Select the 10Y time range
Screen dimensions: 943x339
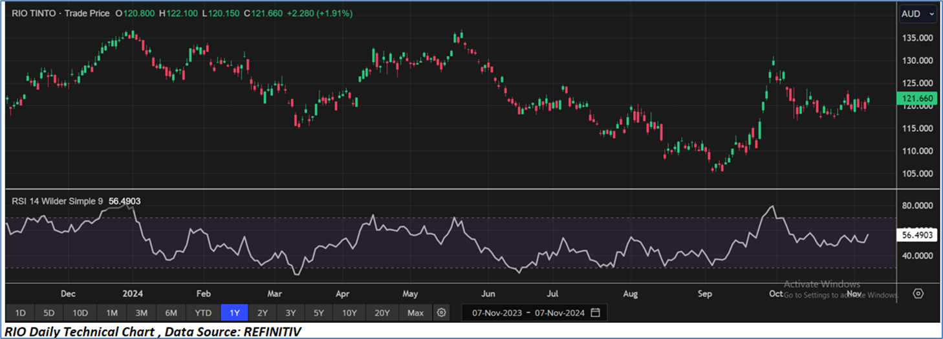coord(349,313)
